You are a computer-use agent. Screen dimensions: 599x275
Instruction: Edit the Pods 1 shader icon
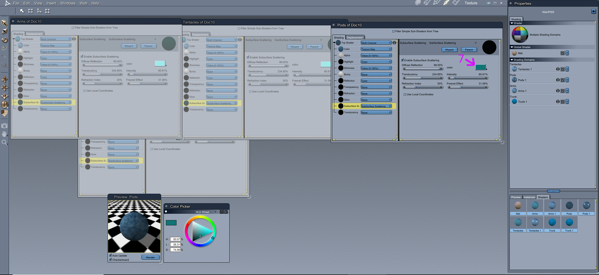point(563,80)
